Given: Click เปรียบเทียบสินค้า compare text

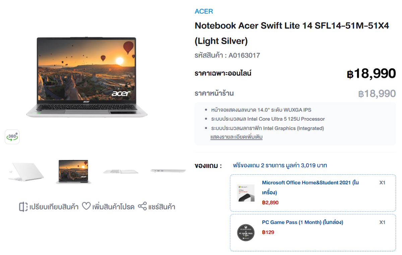Looking at the screenshot, I should tap(54, 207).
